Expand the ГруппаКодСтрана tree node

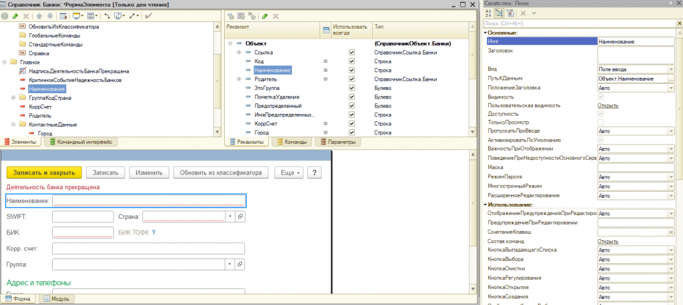[13, 98]
